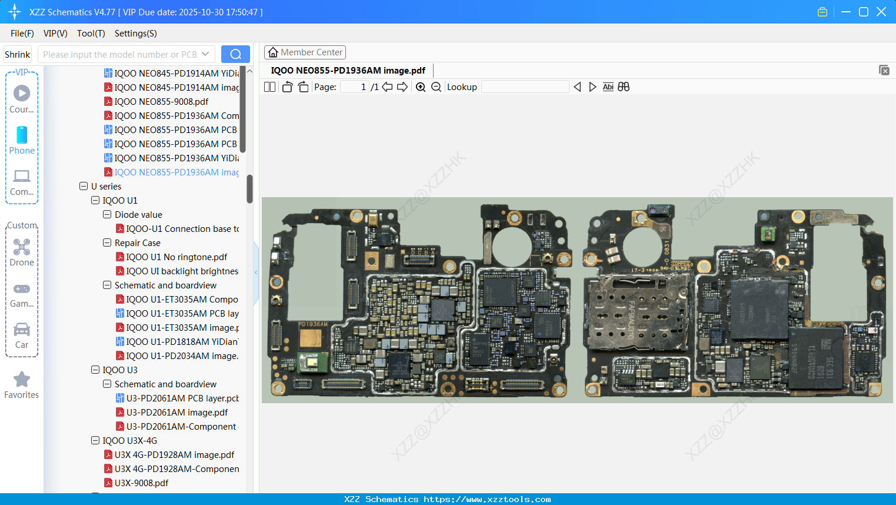Viewport: 896px width, 505px height.
Task: Enable the two-page layout view
Action: tap(269, 87)
